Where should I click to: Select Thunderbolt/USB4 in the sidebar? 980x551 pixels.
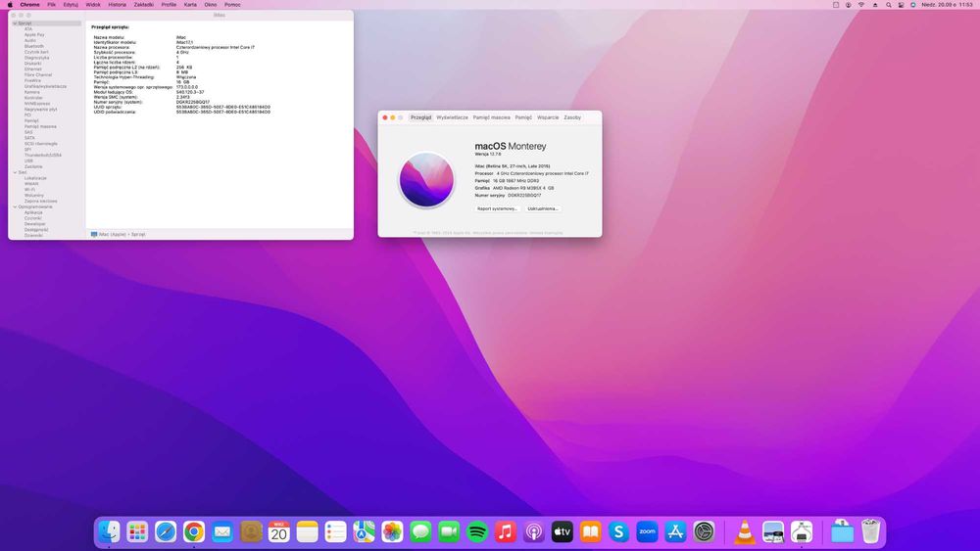pyautogui.click(x=42, y=155)
